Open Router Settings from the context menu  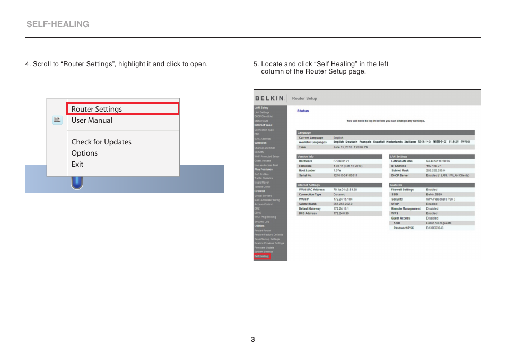point(123,109)
